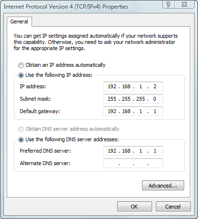Image resolution: width=198 pixels, height=219 pixels.
Task: Confirm with the OK button
Action: (134, 207)
